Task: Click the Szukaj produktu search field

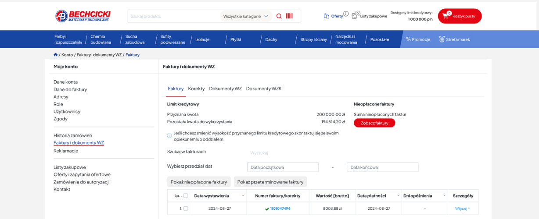Action: pos(173,16)
